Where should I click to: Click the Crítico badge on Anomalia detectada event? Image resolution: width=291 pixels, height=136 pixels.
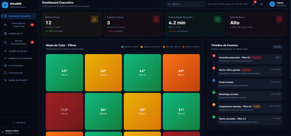pyautogui.click(x=257, y=58)
